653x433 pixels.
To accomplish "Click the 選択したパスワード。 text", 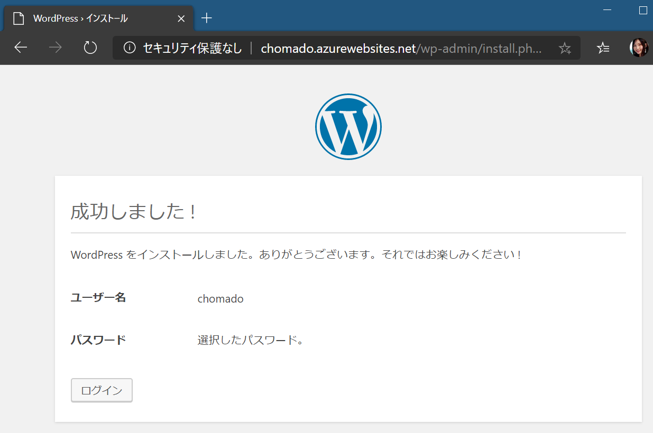I will (250, 340).
